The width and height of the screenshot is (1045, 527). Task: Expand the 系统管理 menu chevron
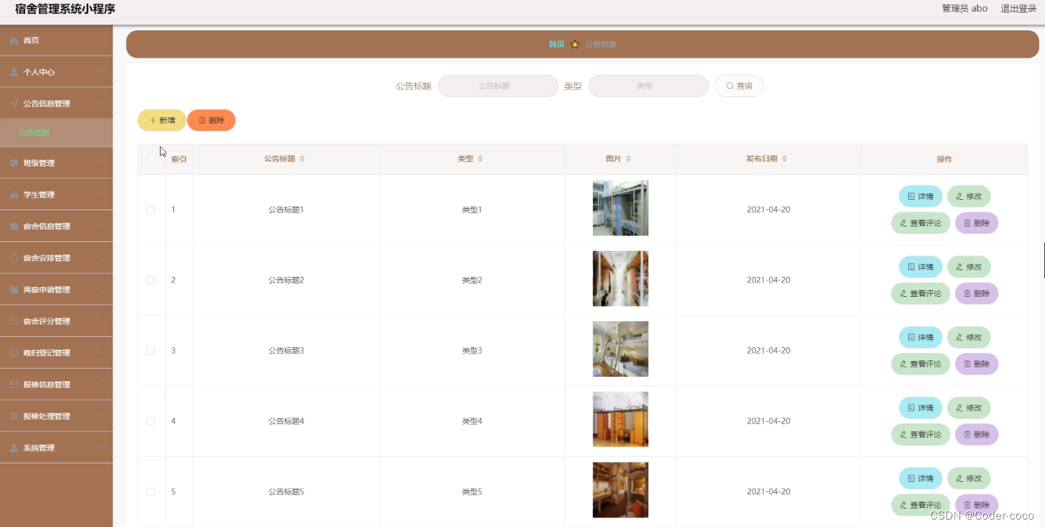tap(98, 448)
